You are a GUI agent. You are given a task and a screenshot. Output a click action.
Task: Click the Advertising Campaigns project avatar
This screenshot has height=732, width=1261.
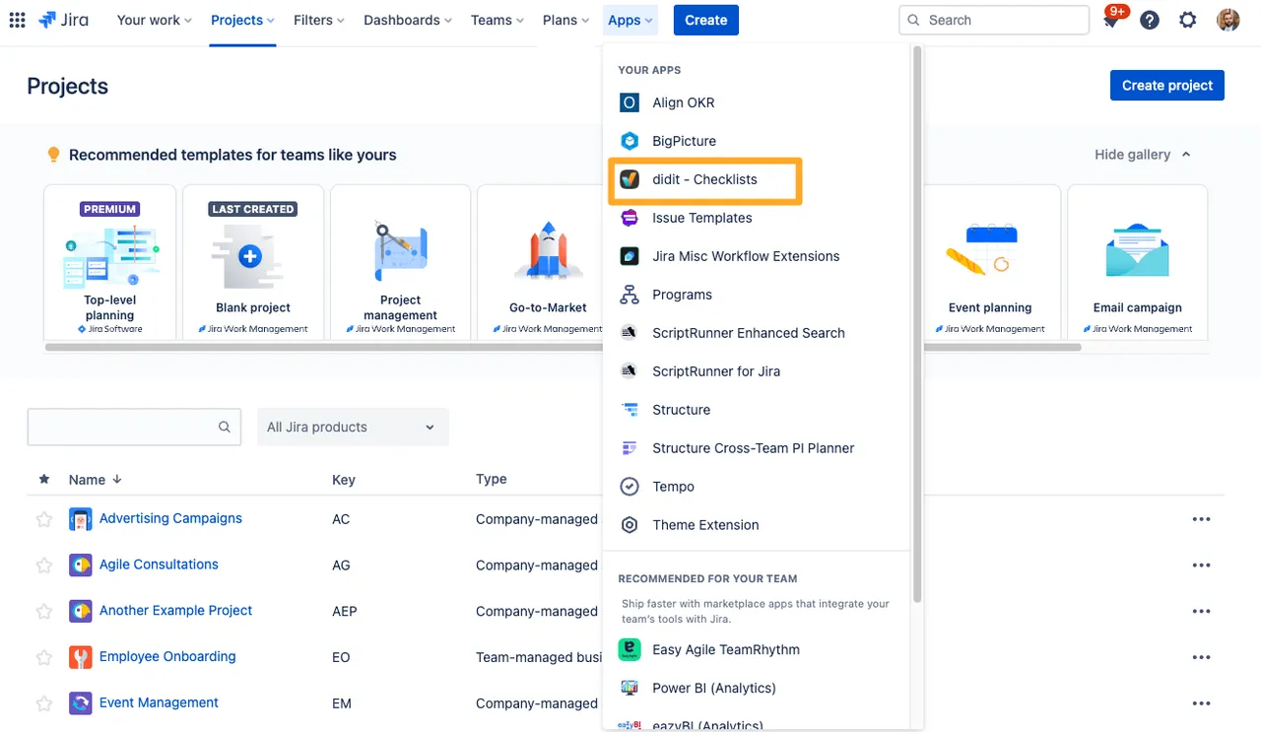(x=81, y=519)
